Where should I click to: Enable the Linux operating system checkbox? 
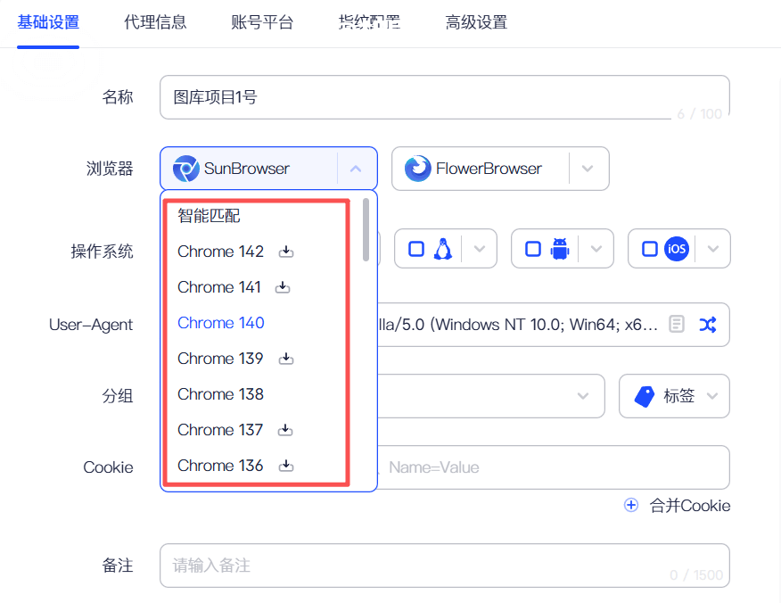click(415, 249)
